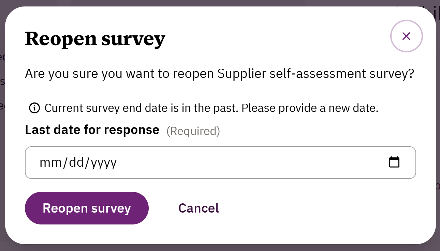Click the end date in the past notice
The image size is (440, 251).
coord(211,108)
